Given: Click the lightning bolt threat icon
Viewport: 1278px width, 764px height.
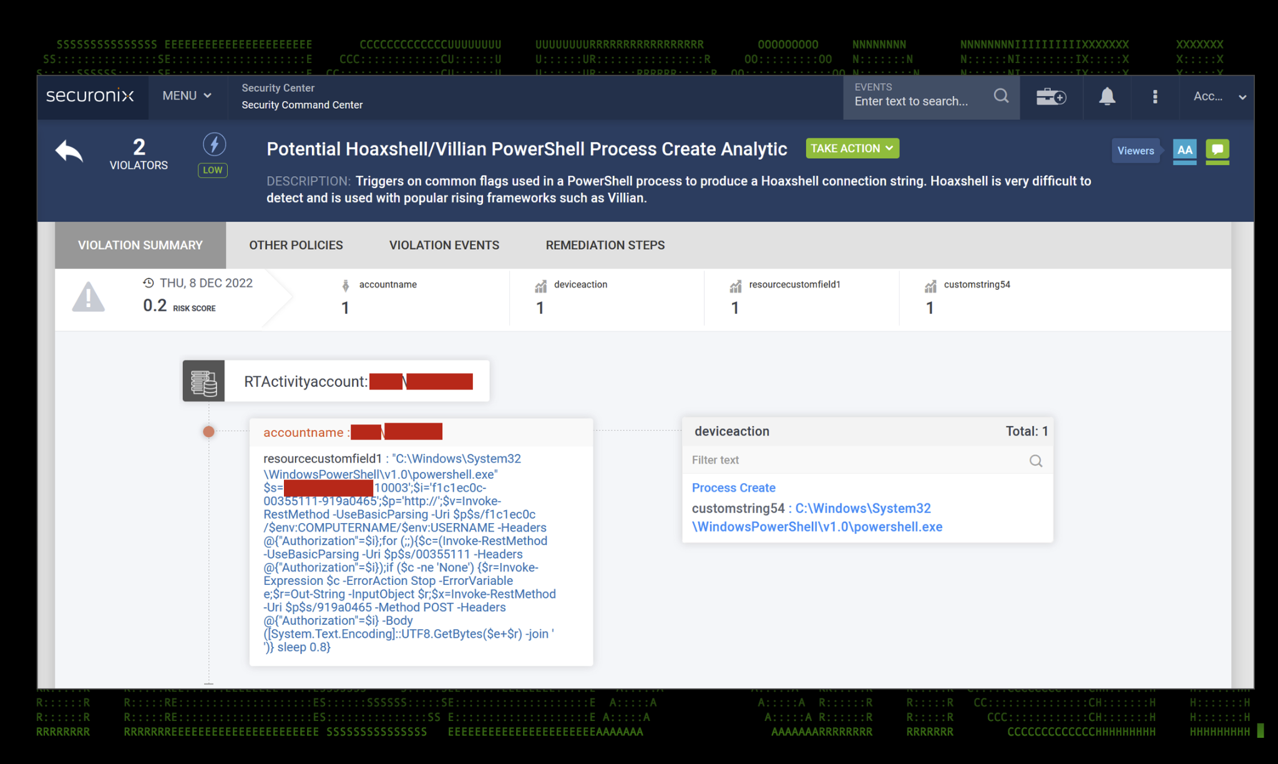Looking at the screenshot, I should tap(214, 145).
